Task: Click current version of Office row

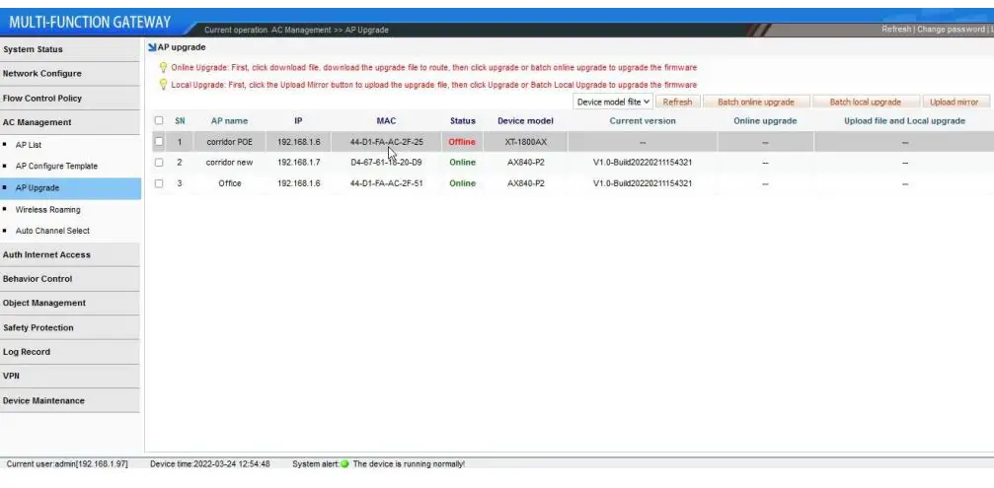Action: click(x=643, y=183)
